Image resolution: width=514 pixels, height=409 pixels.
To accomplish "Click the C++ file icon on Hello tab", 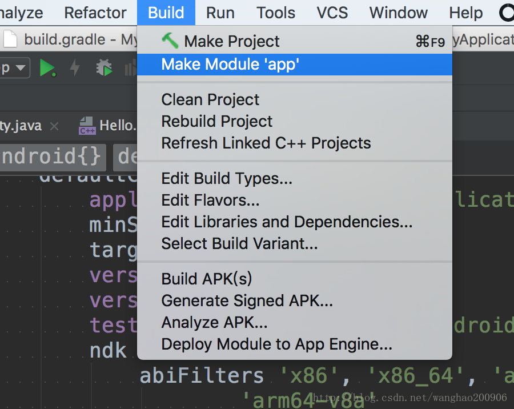I will (87, 126).
